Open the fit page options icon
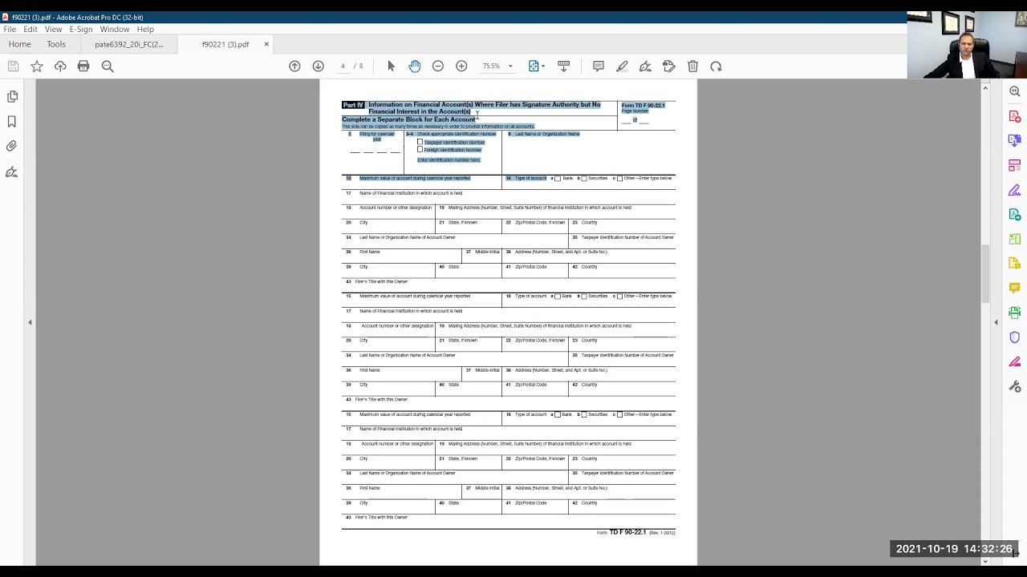Viewport: 1027px width, 577px height. pos(534,67)
